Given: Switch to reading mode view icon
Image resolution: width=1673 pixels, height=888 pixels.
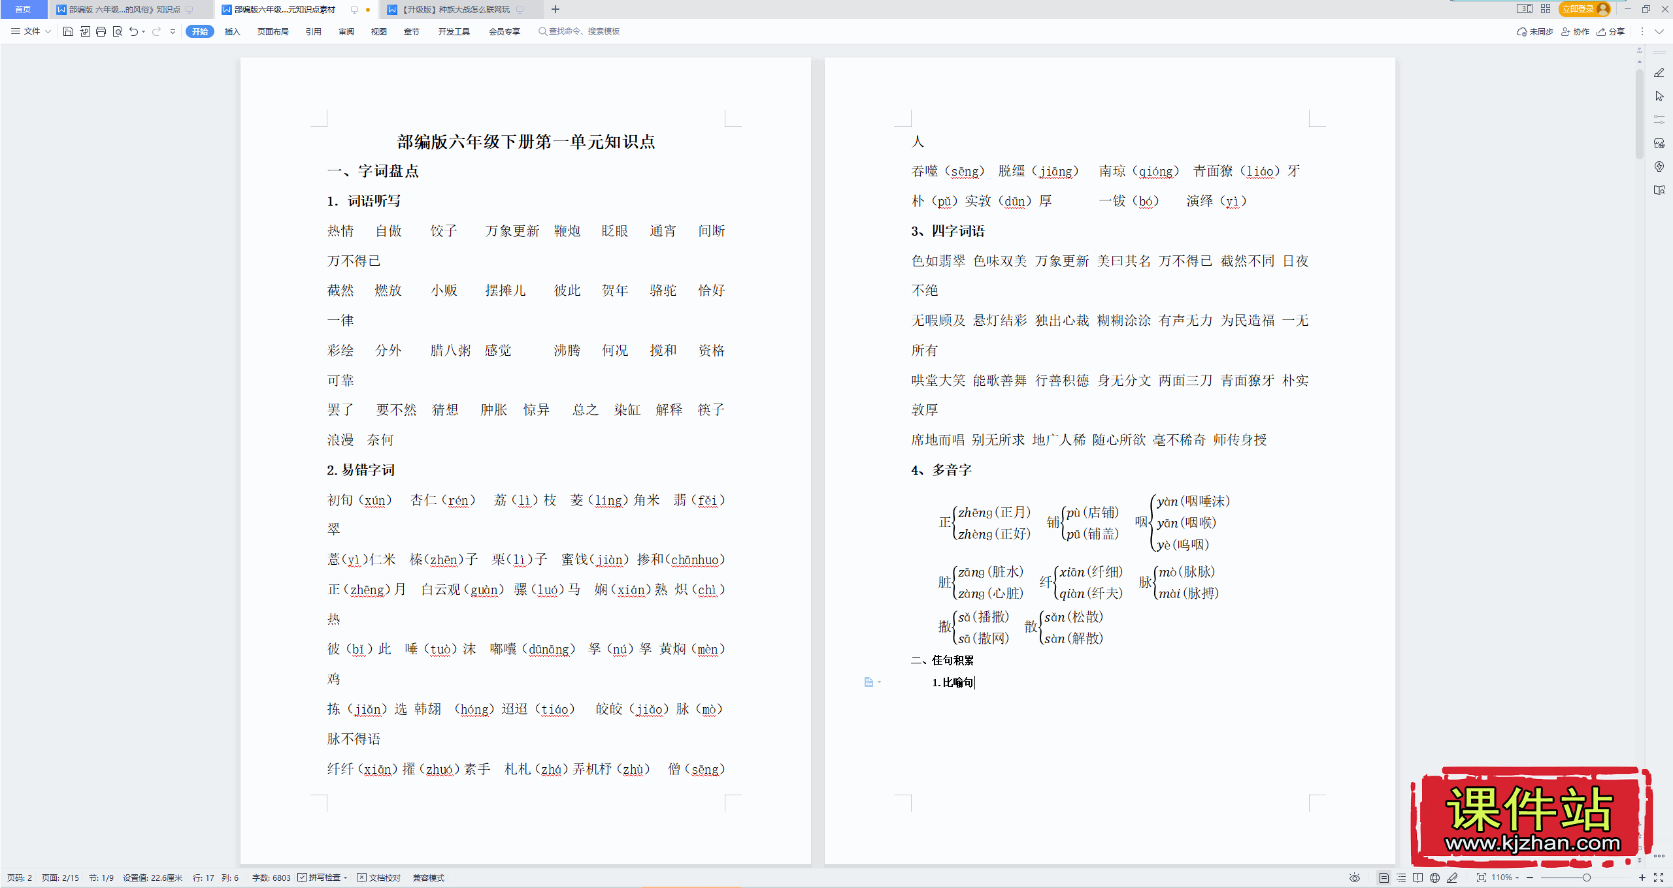Looking at the screenshot, I should click(1417, 878).
